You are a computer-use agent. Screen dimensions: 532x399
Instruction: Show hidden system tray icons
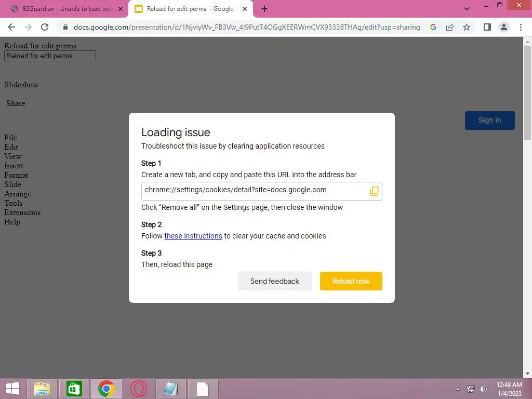pyautogui.click(x=458, y=389)
